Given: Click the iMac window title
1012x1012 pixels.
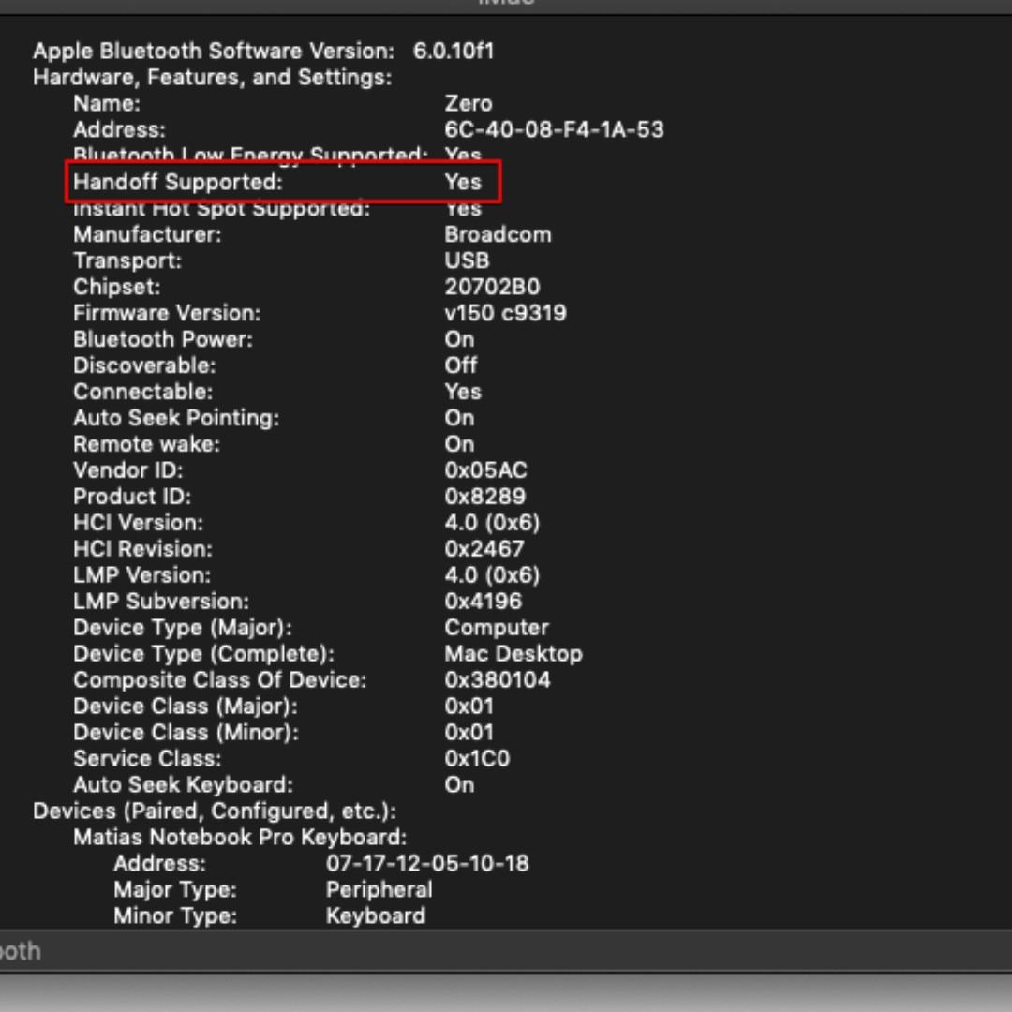Looking at the screenshot, I should [x=506, y=5].
